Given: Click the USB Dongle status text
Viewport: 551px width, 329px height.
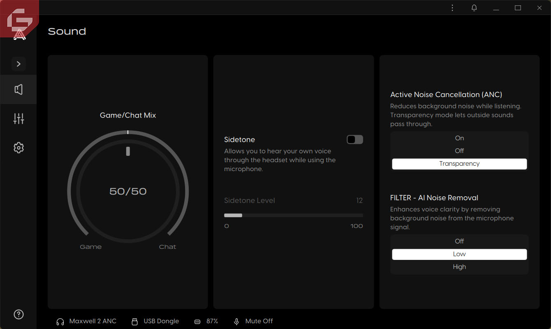Looking at the screenshot, I should pos(161,321).
